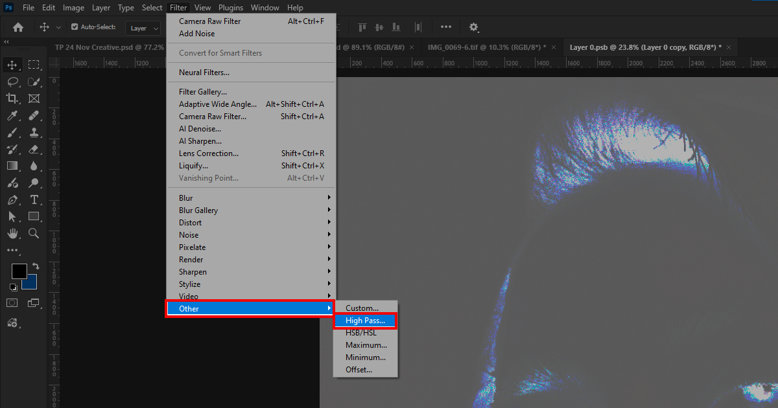Choose Lens Correction... menu entry

tap(251, 153)
